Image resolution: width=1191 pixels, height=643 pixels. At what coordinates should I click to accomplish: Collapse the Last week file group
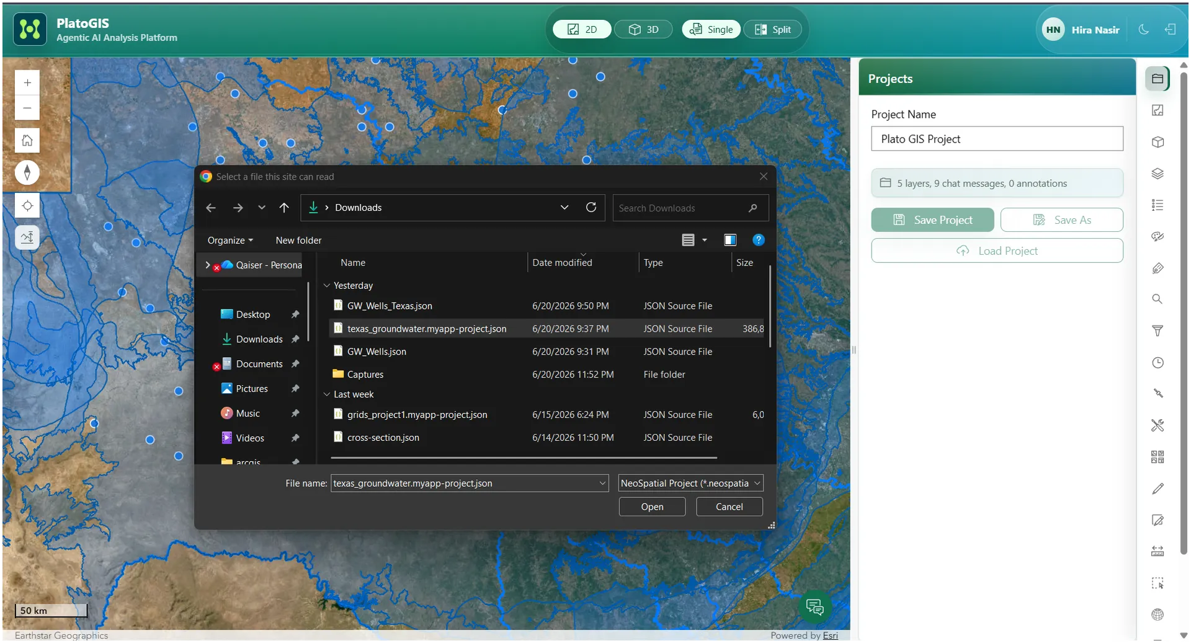(327, 394)
